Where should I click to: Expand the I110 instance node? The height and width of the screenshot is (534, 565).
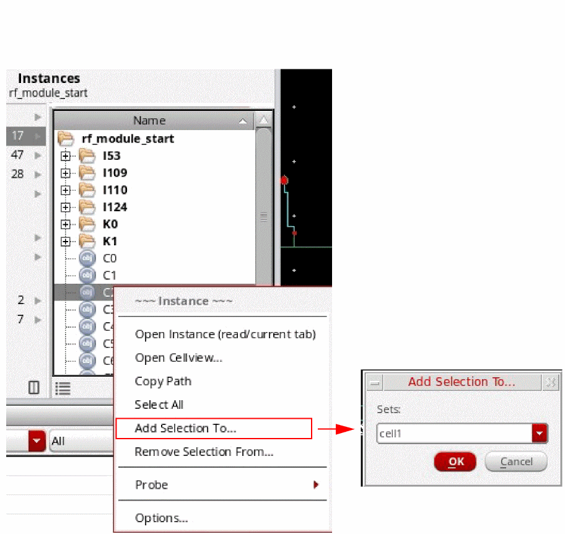tap(65, 190)
